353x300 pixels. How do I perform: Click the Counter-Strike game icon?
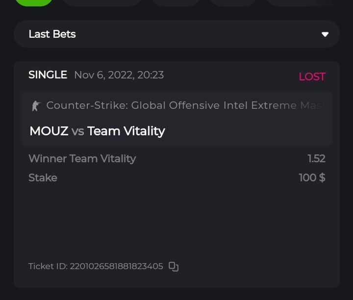click(35, 105)
